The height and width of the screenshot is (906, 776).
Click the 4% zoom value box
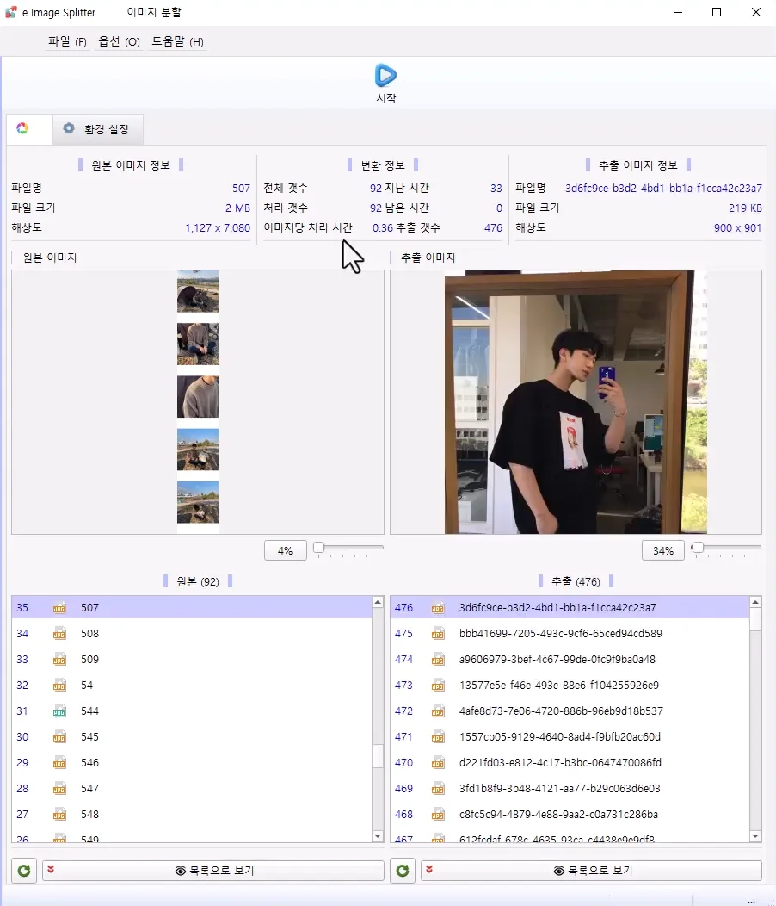[286, 550]
